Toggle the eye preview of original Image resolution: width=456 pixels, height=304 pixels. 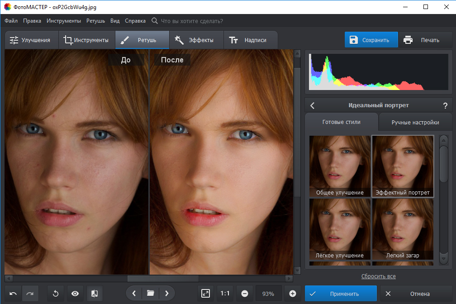click(75, 294)
